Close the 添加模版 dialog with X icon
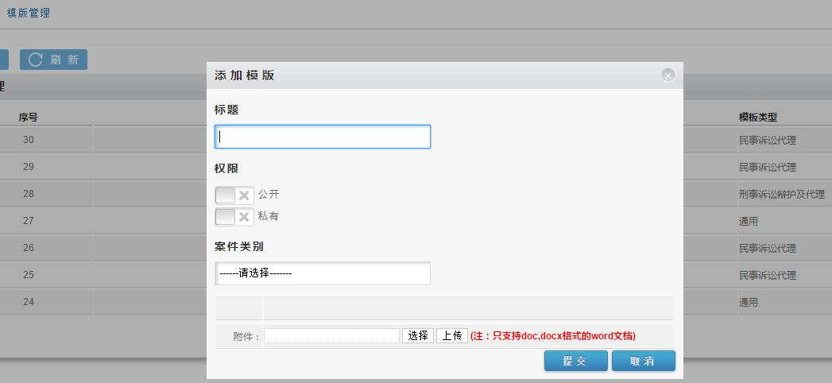832x383 pixels. pyautogui.click(x=668, y=75)
